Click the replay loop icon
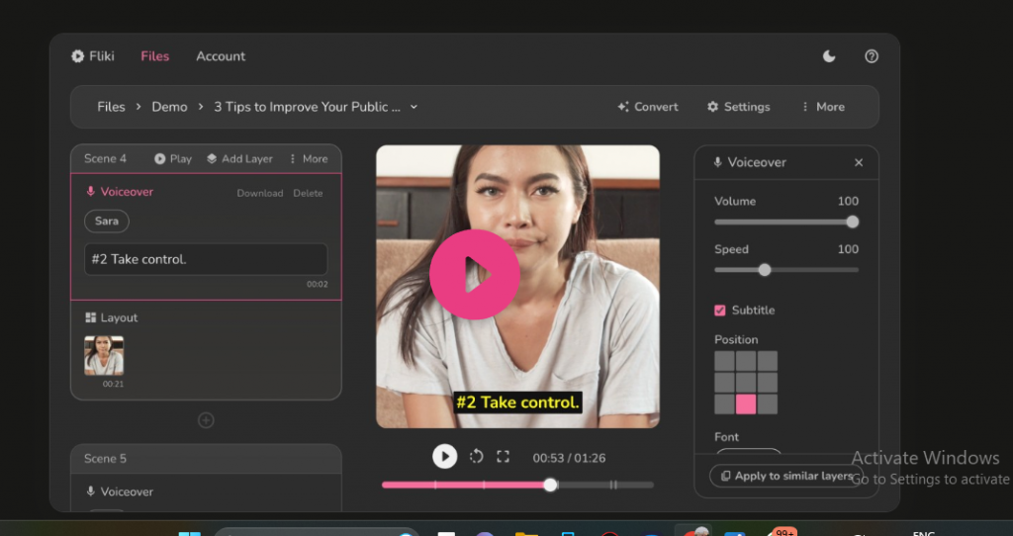1013x536 pixels. tap(476, 456)
